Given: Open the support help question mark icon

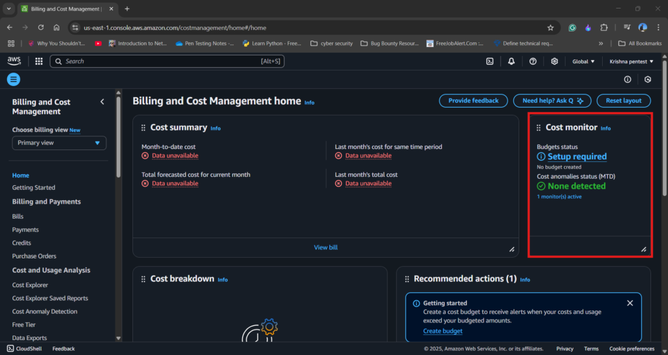Looking at the screenshot, I should click(533, 61).
